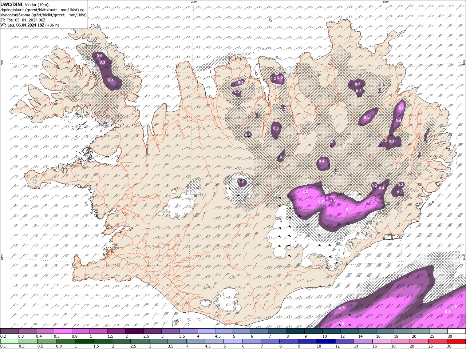Click the "15W" longitude label at top

click(x=386, y=2)
